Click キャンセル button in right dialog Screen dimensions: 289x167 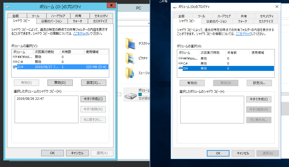point(243,153)
